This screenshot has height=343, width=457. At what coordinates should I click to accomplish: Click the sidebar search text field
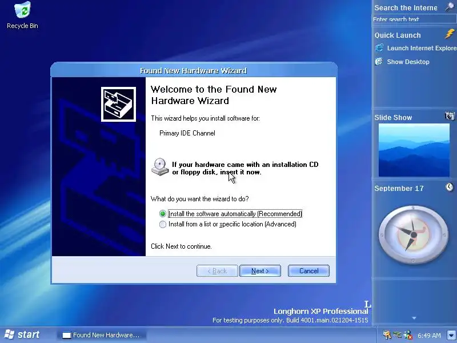pyautogui.click(x=414, y=19)
